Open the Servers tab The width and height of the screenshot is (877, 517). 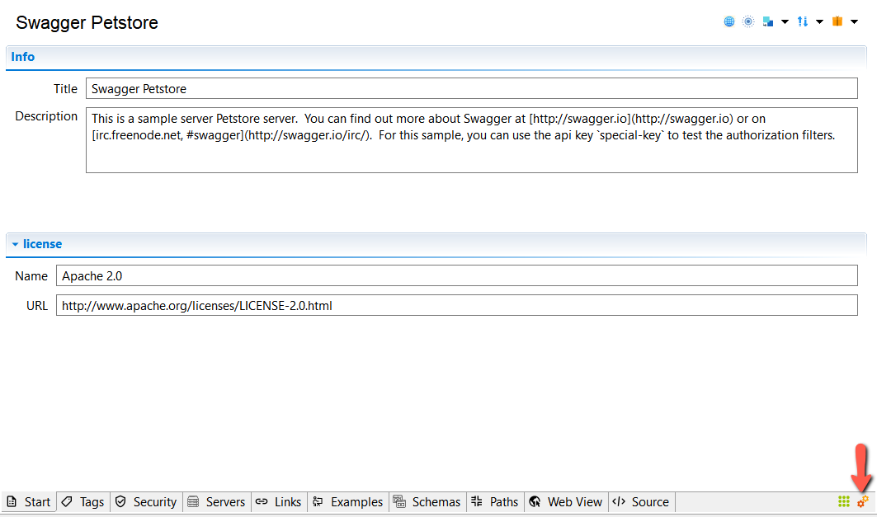click(x=217, y=502)
